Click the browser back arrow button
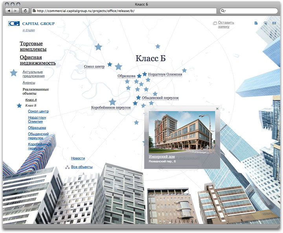 pyautogui.click(x=9, y=11)
